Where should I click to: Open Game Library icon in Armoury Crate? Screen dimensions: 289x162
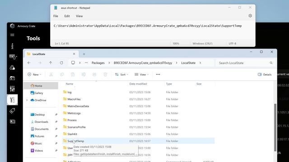[12, 78]
